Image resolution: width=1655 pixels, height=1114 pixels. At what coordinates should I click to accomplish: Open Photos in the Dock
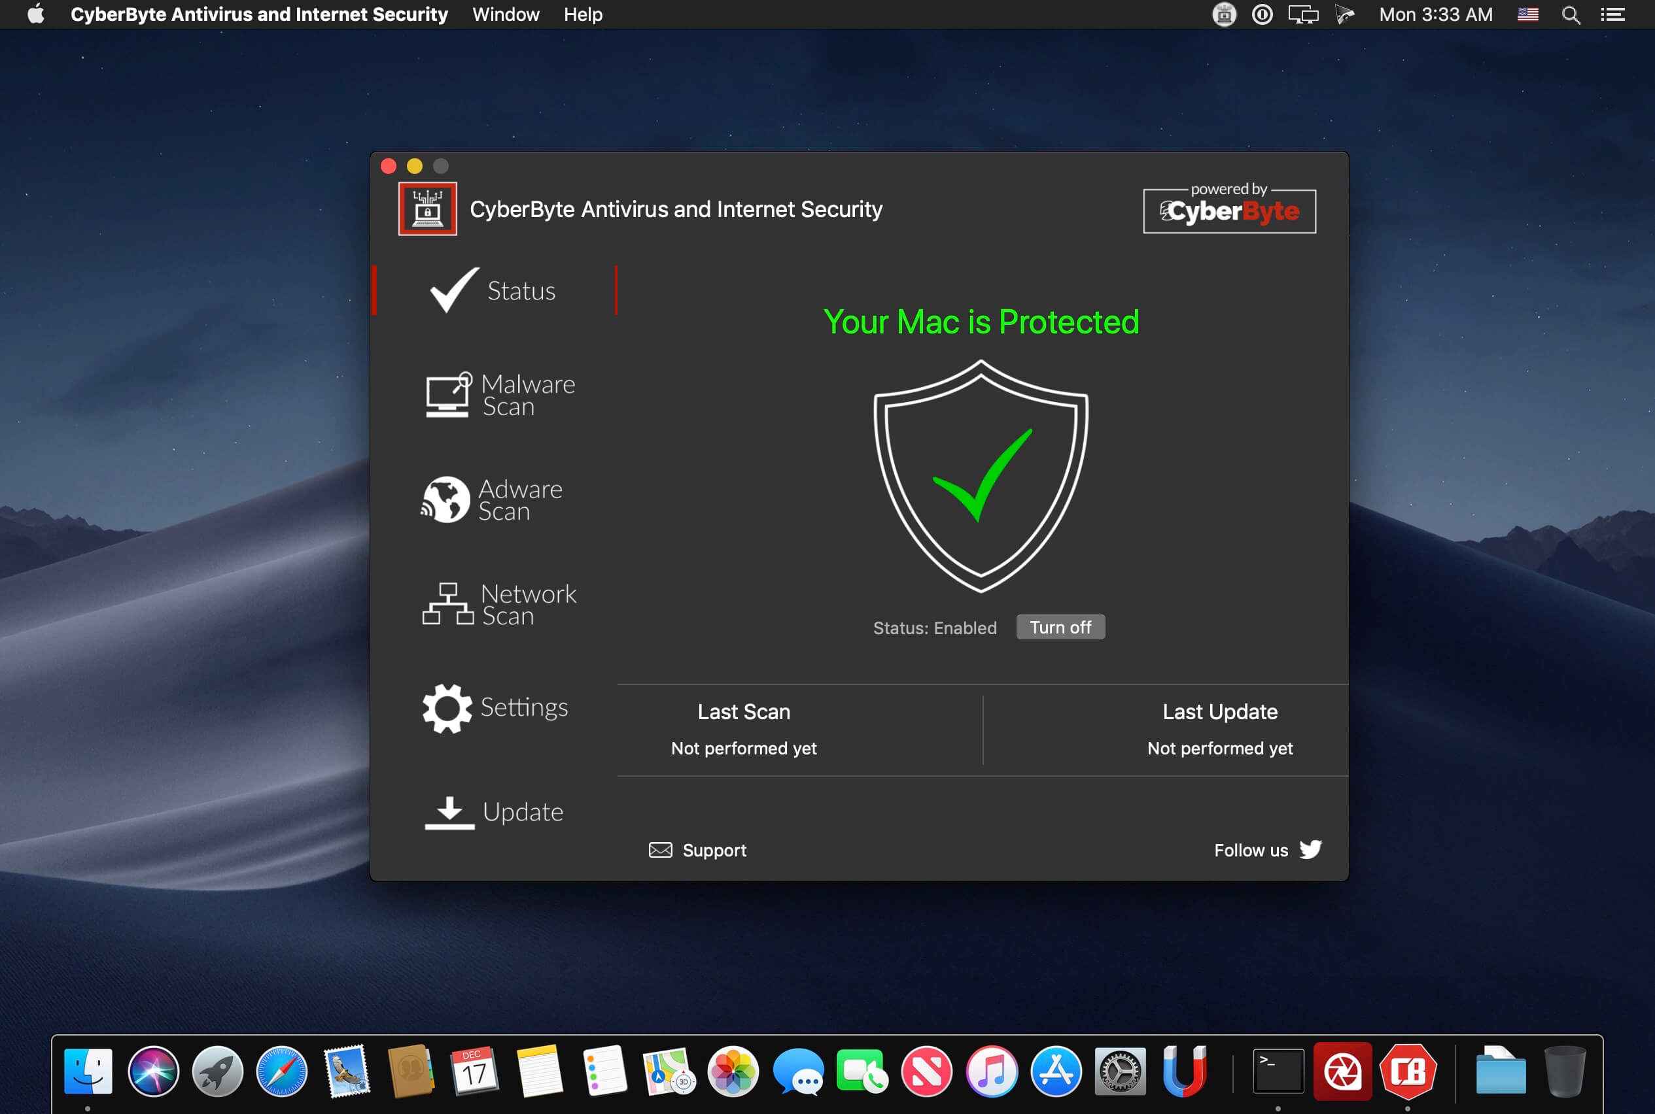click(x=733, y=1071)
